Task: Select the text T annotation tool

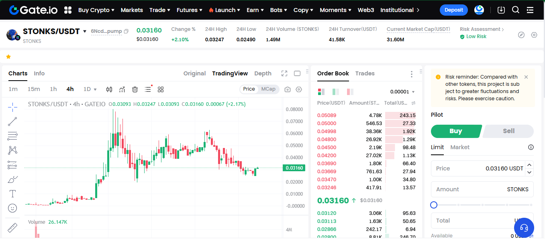Action: (12, 194)
